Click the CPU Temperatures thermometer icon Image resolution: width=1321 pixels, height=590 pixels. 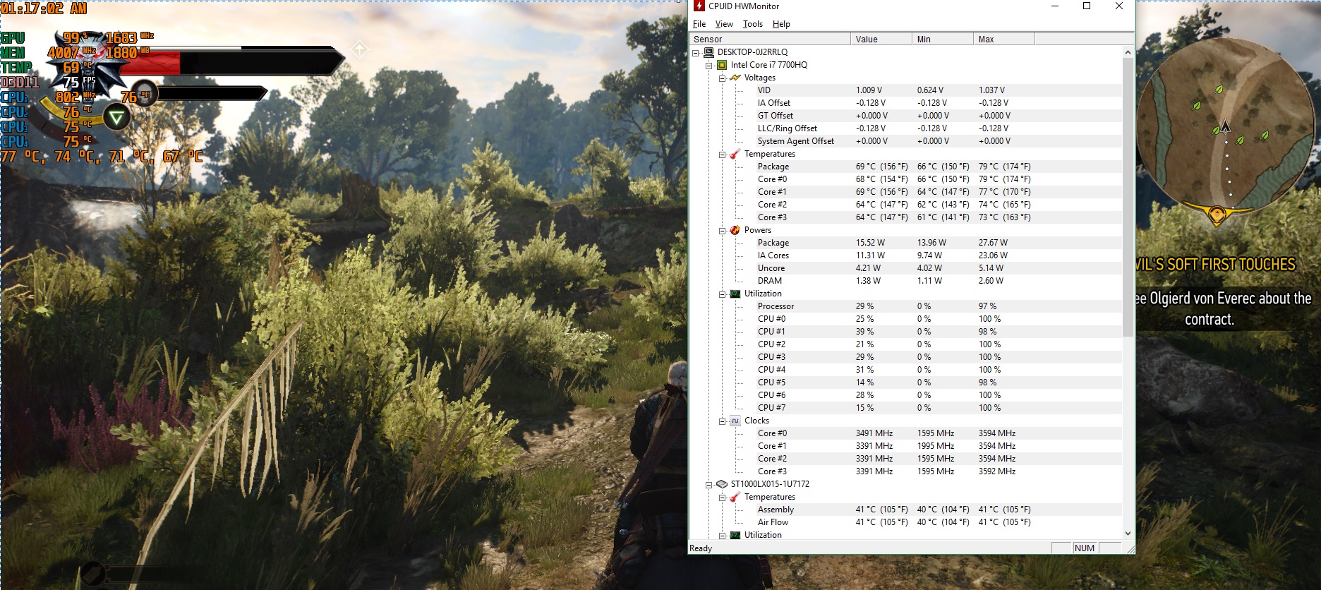tap(735, 154)
